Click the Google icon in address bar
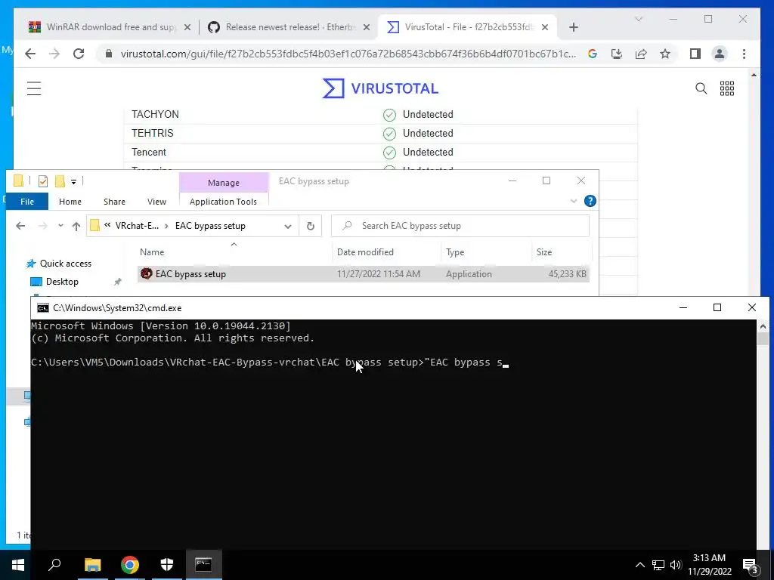Screen dimensions: 774x580 coord(593,54)
